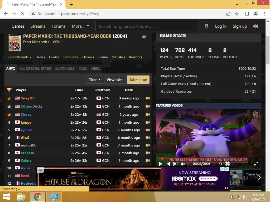Image resolution: width=270 pixels, height=202 pixels.
Task: Watch SwayNC's run video via the camera icon
Action: pyautogui.click(x=148, y=98)
